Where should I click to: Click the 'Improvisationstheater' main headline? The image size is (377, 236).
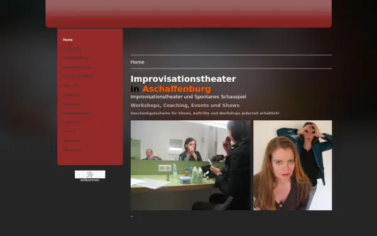click(183, 79)
